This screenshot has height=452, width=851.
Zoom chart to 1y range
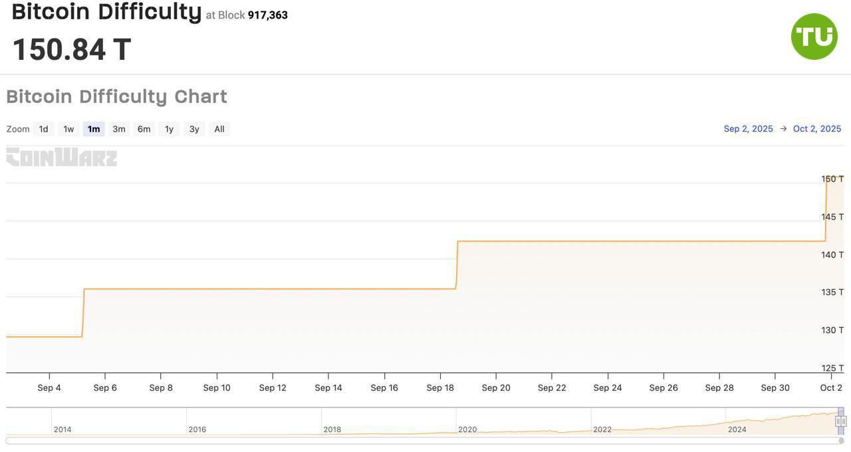pos(170,129)
